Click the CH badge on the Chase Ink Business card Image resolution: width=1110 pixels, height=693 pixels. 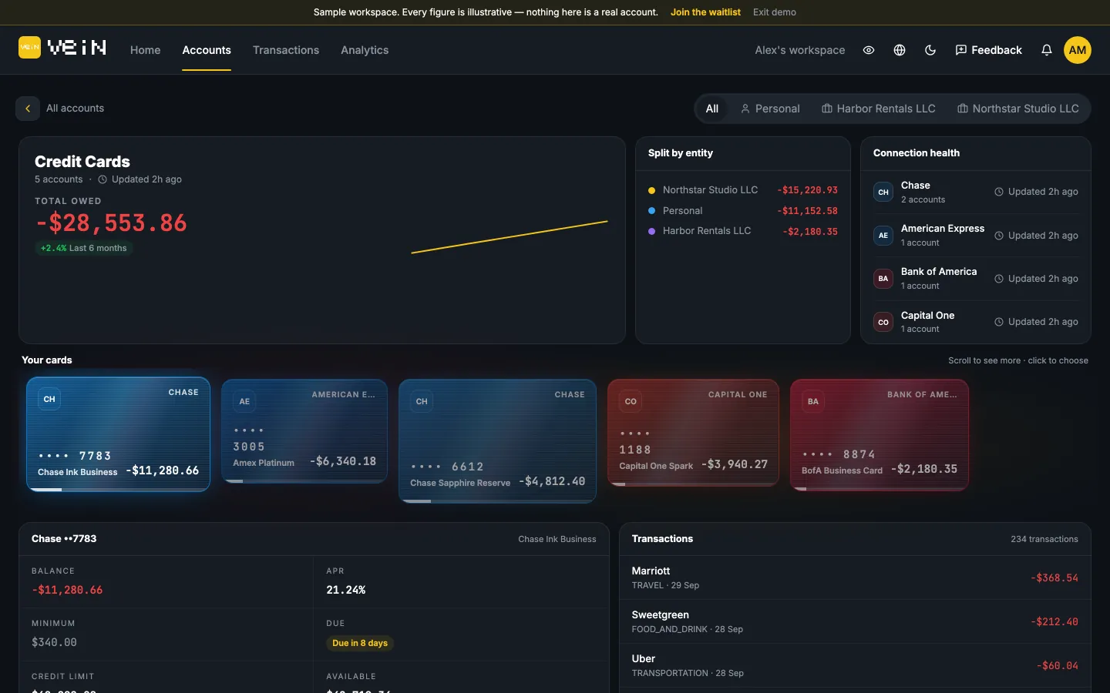pyautogui.click(x=49, y=399)
